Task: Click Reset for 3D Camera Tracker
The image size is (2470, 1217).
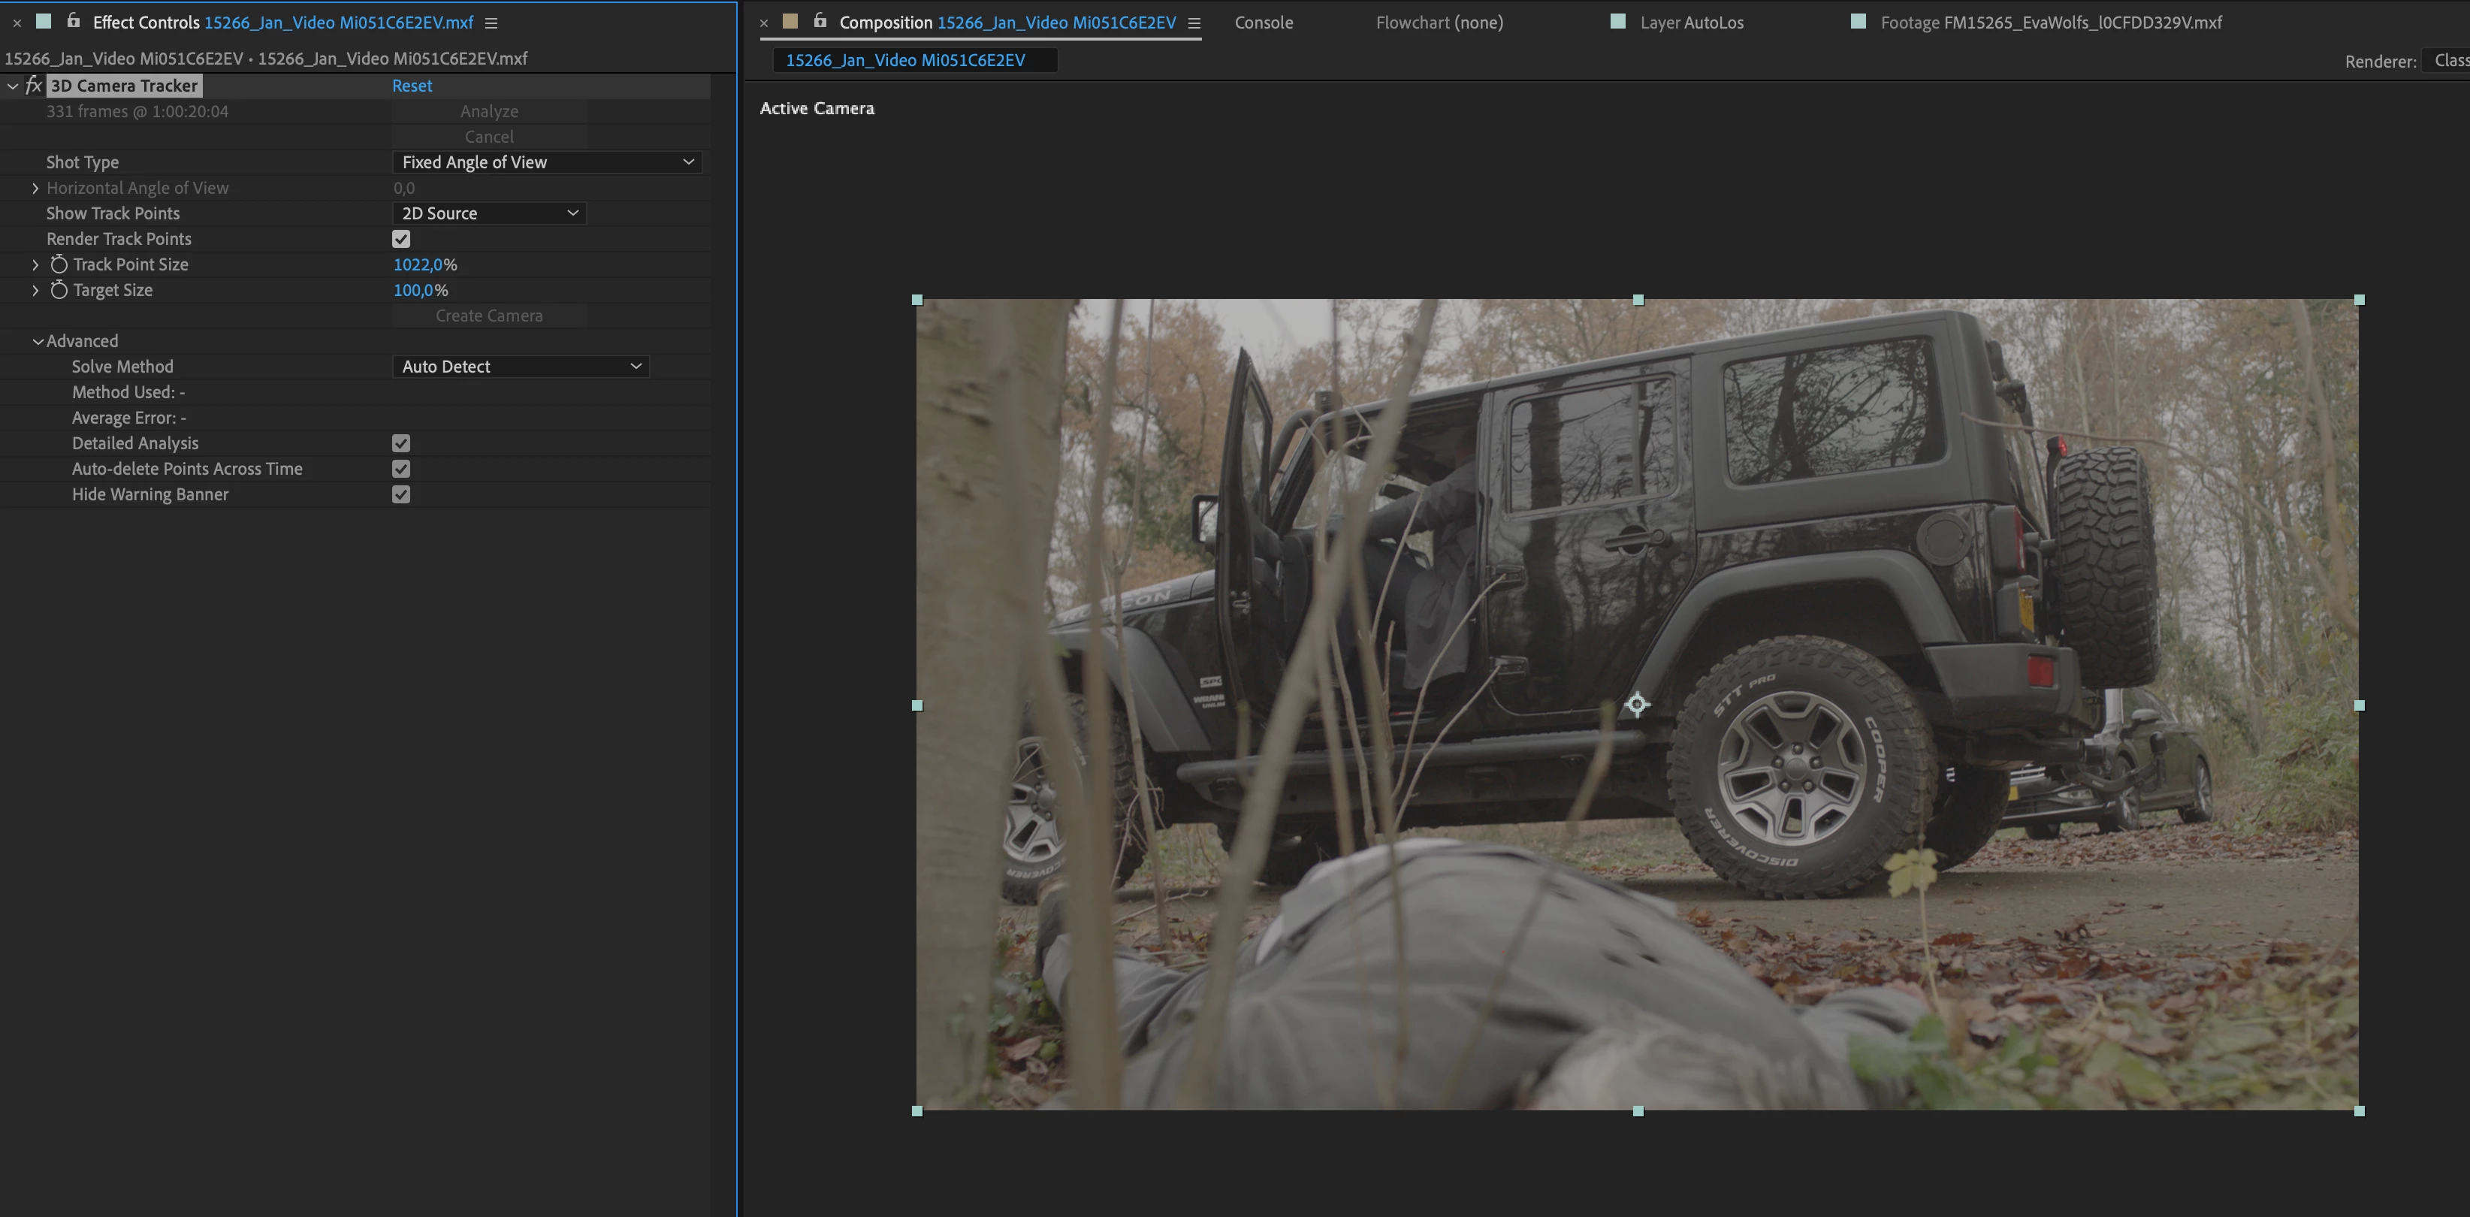Action: pos(412,86)
